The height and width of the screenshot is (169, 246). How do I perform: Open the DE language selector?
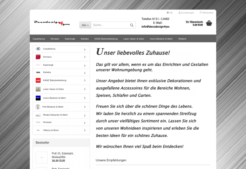coord(170,13)
